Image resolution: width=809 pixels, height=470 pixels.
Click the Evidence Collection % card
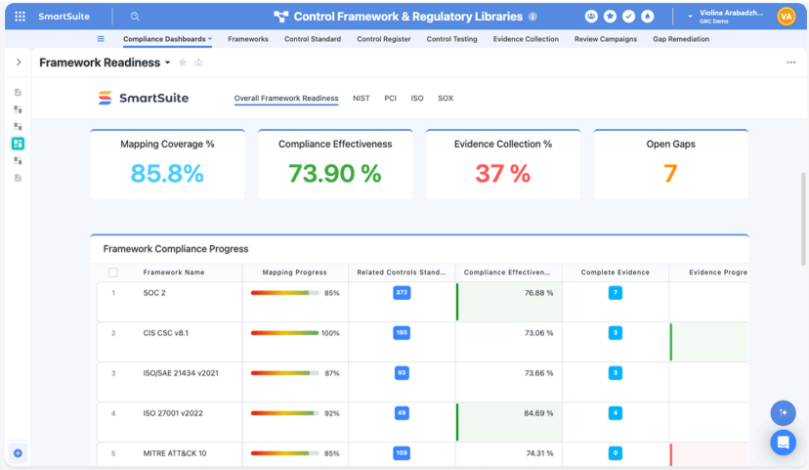point(503,164)
